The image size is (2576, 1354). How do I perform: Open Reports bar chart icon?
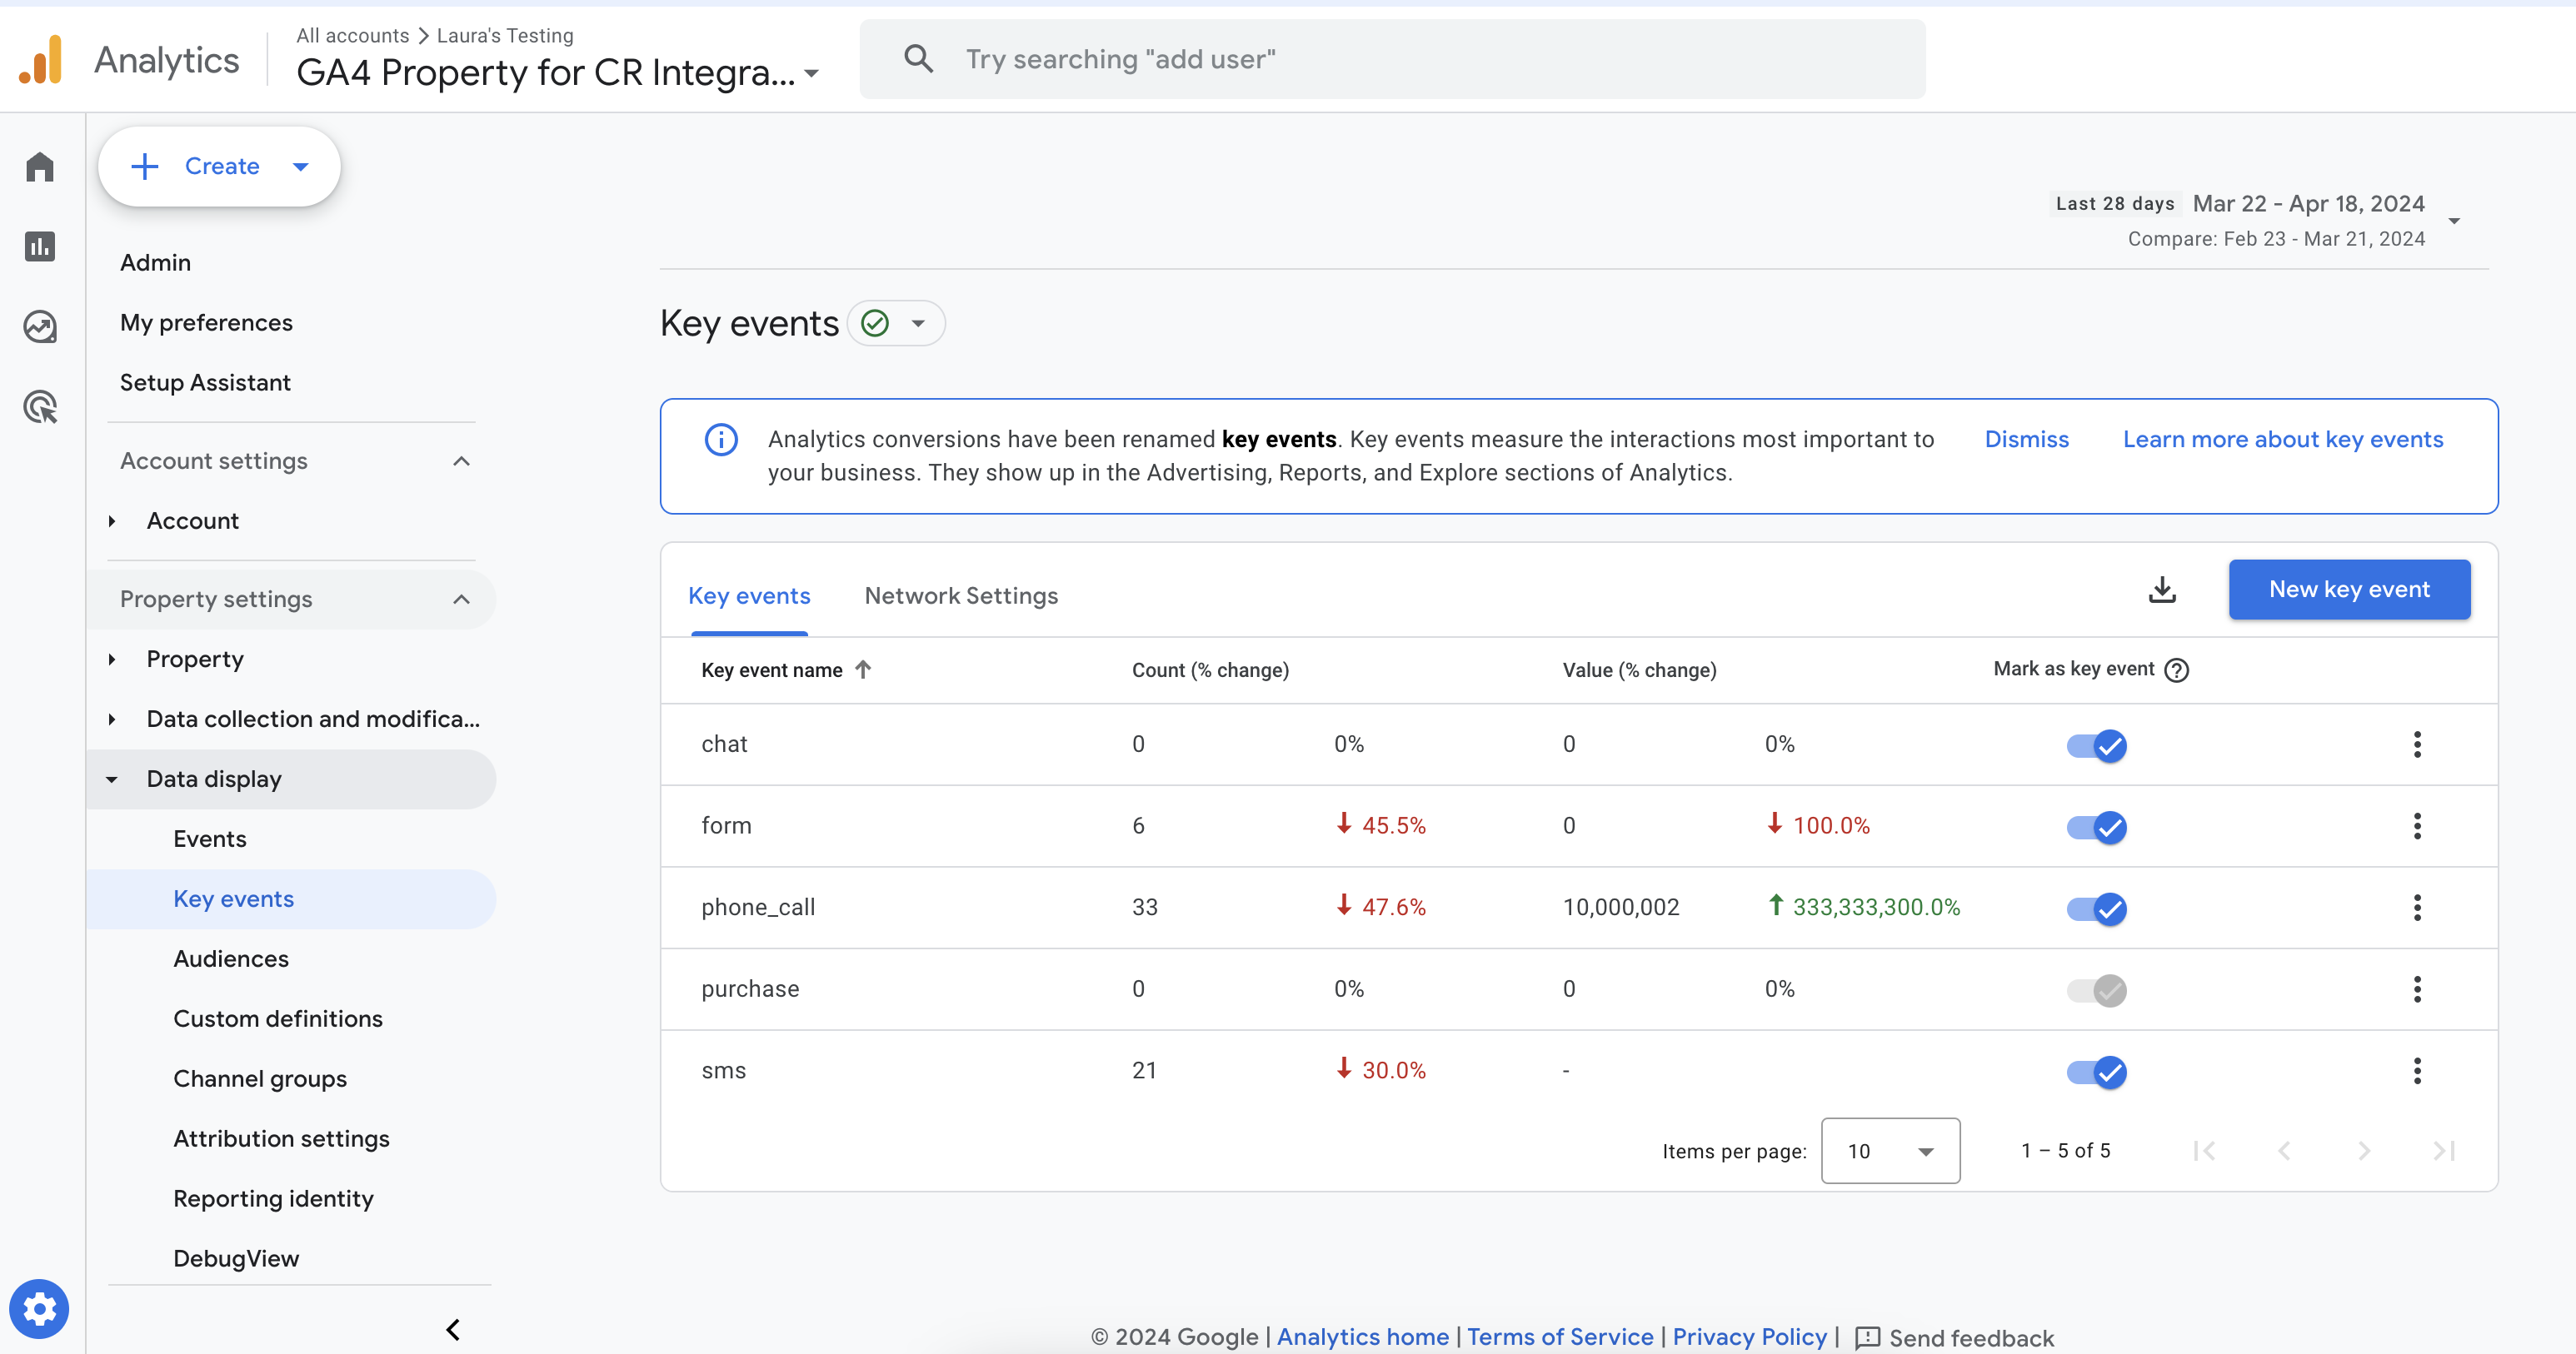click(40, 246)
